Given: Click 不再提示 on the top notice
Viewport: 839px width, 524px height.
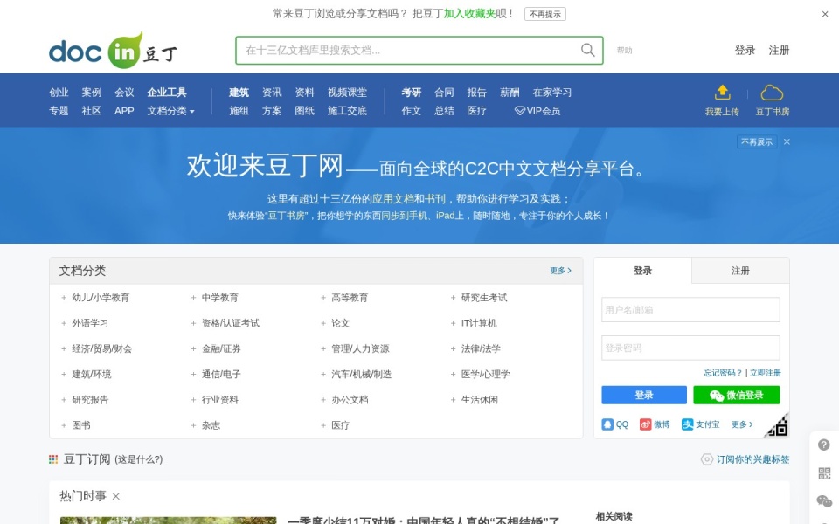Looking at the screenshot, I should (545, 14).
